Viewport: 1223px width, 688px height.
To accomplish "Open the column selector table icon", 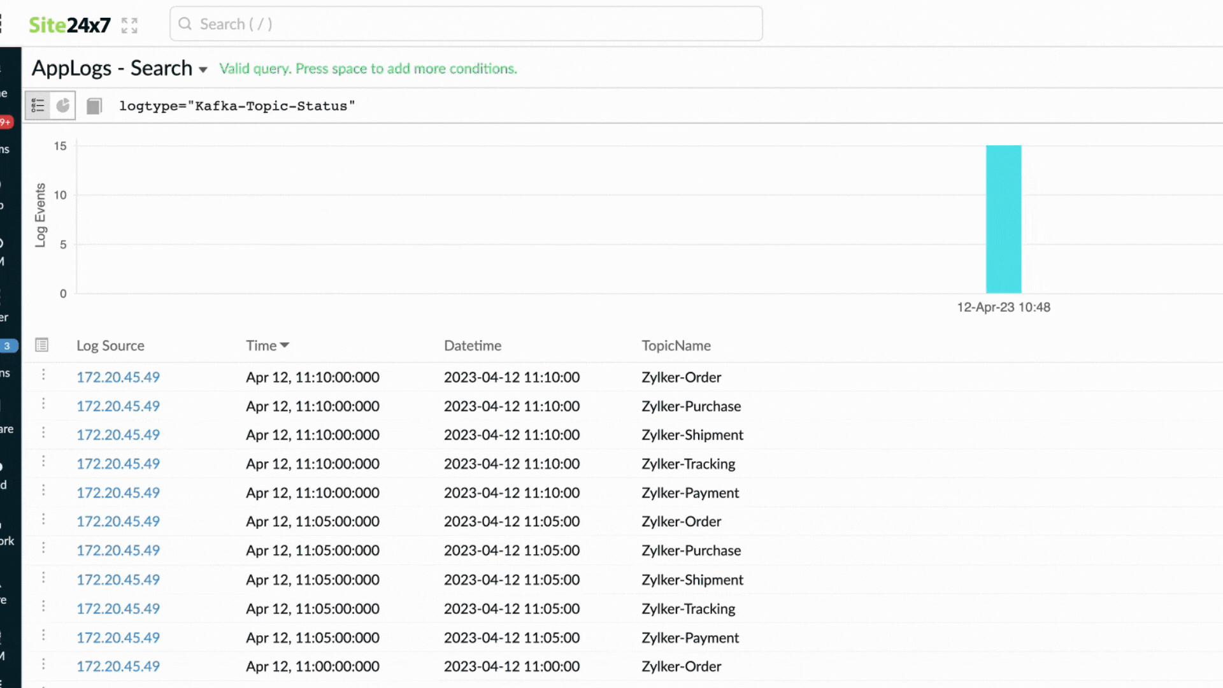I will [x=42, y=345].
